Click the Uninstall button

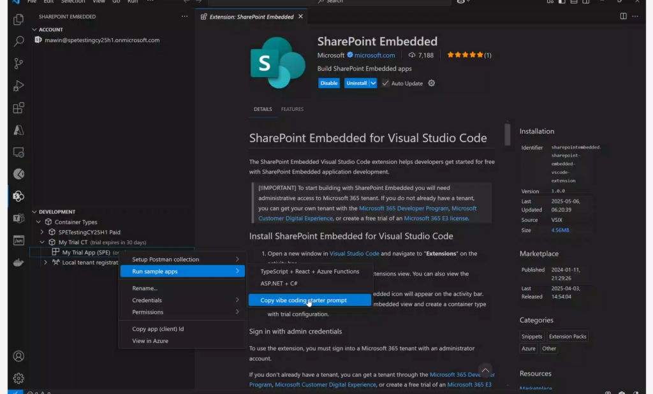tap(356, 83)
